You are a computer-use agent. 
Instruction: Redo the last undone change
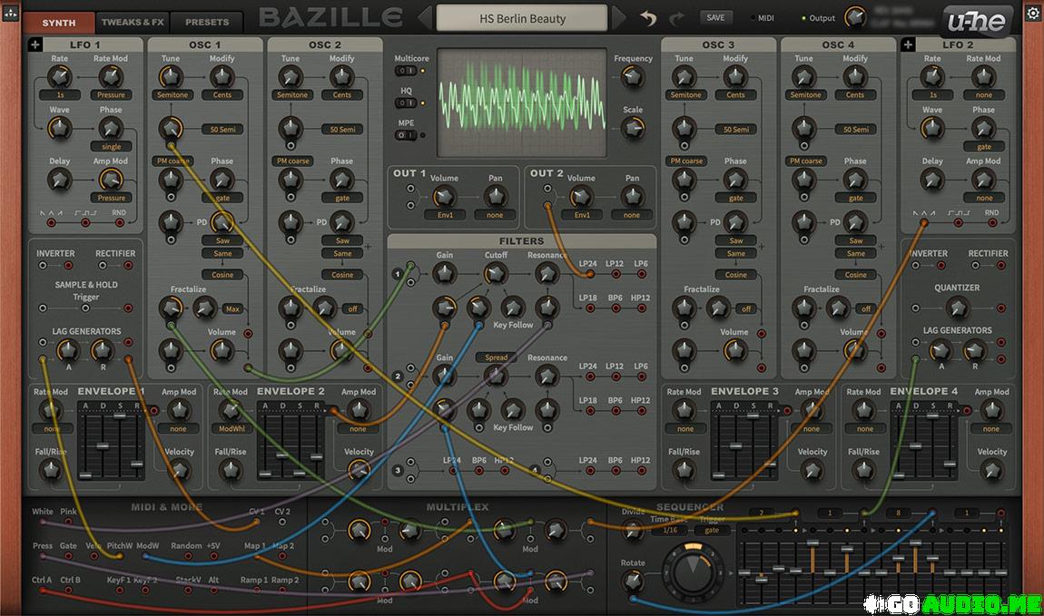tap(676, 19)
